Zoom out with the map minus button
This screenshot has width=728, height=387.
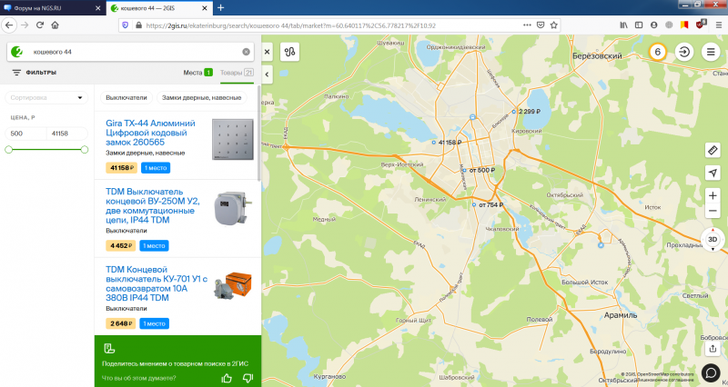713,211
